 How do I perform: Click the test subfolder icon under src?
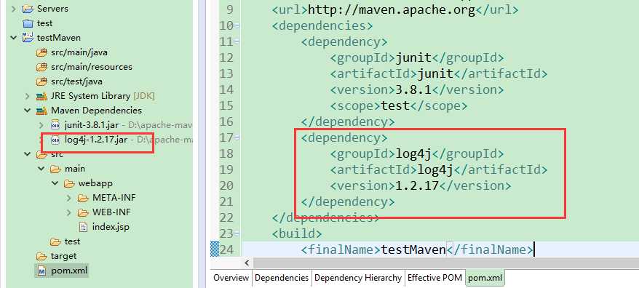(x=55, y=241)
